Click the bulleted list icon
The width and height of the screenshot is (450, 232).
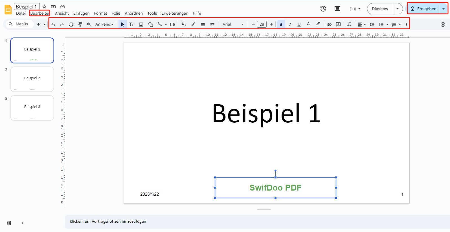coord(381,25)
